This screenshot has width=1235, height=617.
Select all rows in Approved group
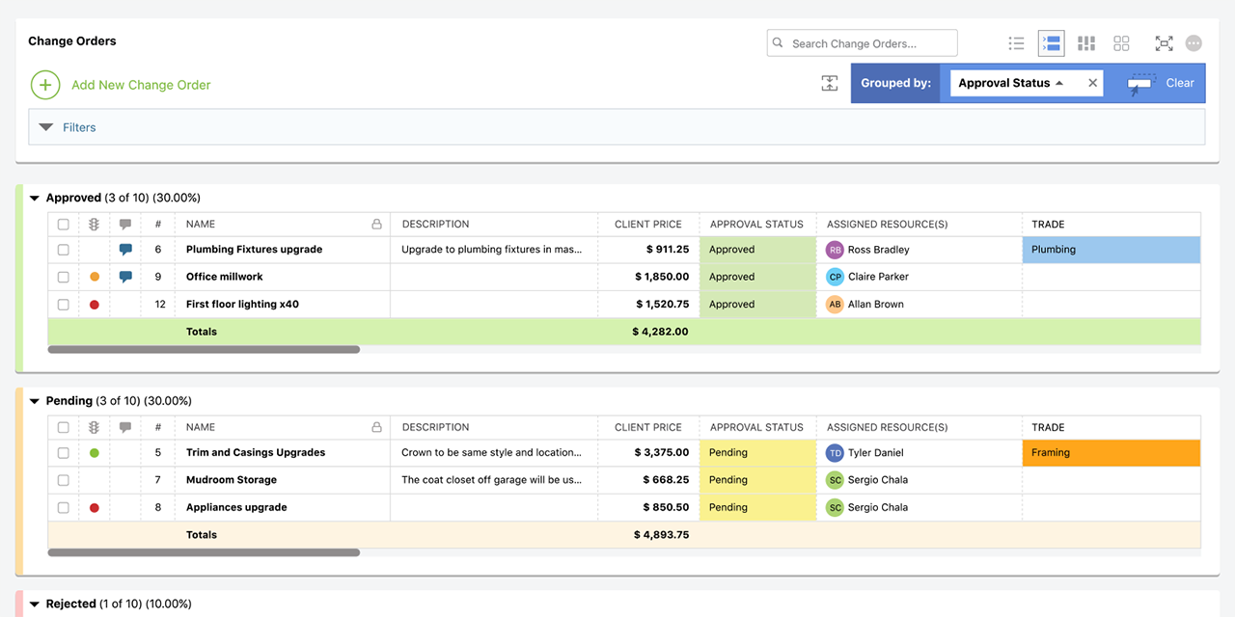[x=64, y=225]
